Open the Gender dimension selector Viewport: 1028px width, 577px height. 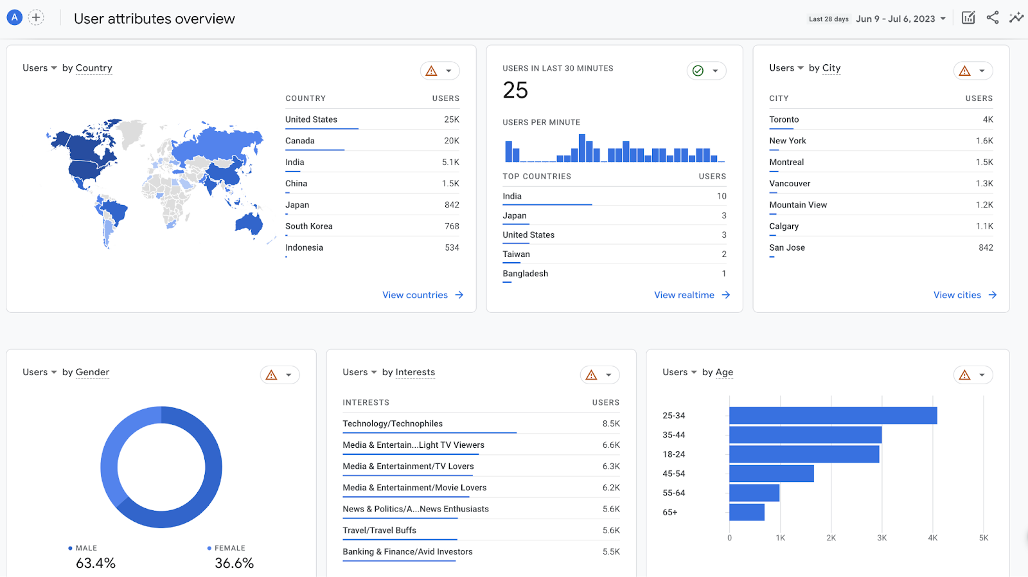[93, 372]
